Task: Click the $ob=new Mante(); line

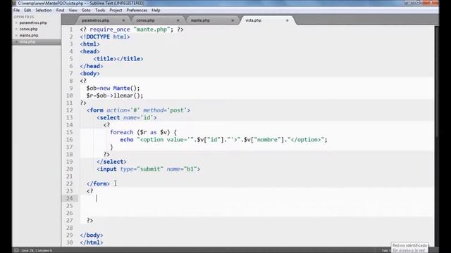Action: (x=113, y=88)
